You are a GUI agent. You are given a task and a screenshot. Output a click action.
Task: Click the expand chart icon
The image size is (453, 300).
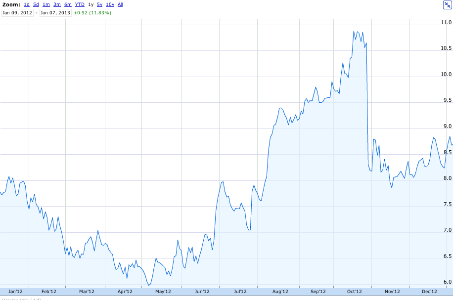[x=447, y=5]
